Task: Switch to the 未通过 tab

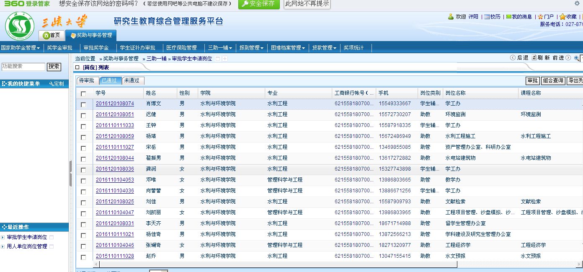Action: [133, 80]
